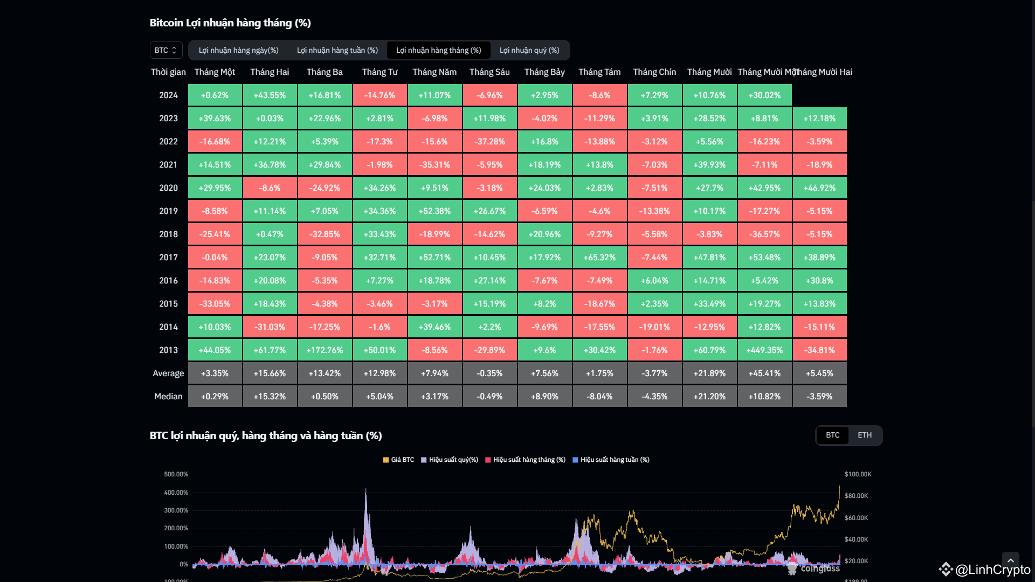
Task: Click the +0.62% cell for January 2024
Action: (x=215, y=95)
